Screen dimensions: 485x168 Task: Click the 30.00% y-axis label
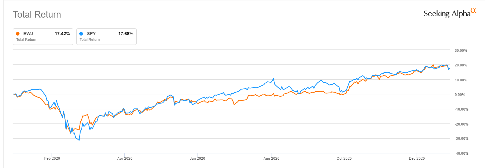pyautogui.click(x=460, y=50)
